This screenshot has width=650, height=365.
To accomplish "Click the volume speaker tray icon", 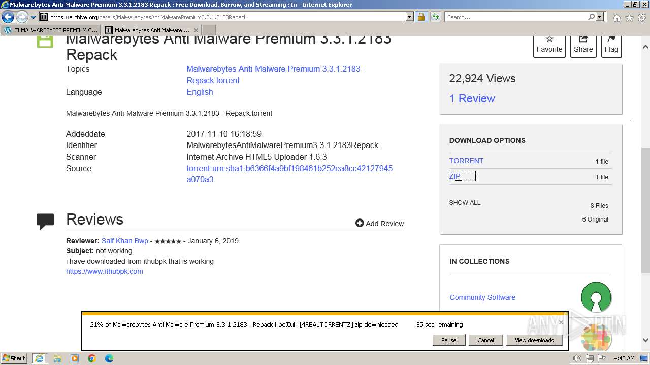I will click(577, 358).
